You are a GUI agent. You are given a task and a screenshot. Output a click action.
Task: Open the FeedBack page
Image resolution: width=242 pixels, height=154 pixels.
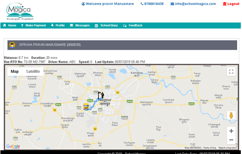click(x=133, y=25)
